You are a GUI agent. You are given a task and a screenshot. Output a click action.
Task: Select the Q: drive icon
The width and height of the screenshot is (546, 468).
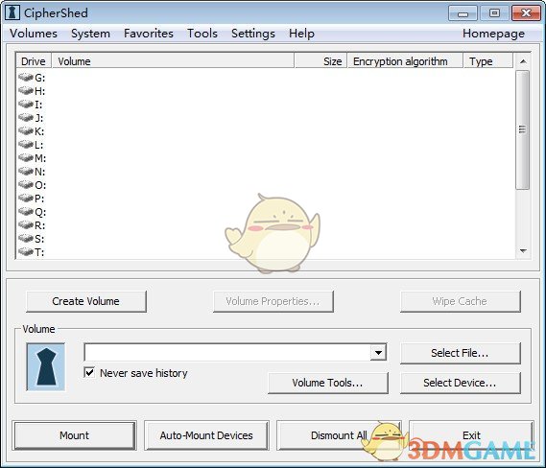coord(26,212)
